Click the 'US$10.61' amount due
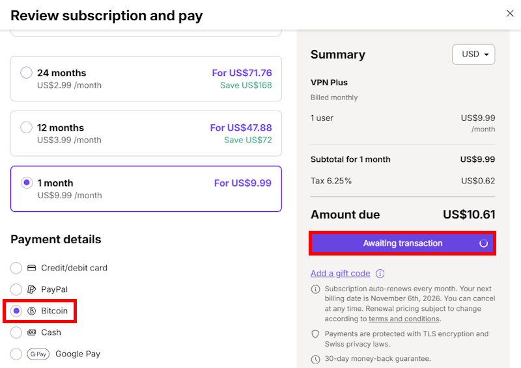The height and width of the screenshot is (368, 521). [469, 215]
